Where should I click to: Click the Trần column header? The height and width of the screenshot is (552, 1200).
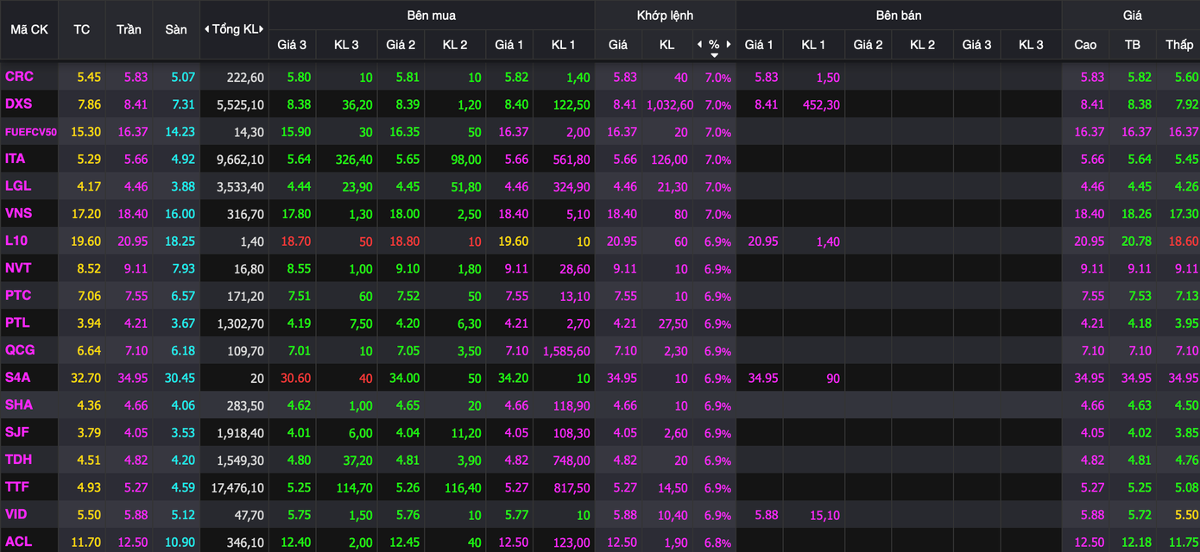[x=129, y=29]
